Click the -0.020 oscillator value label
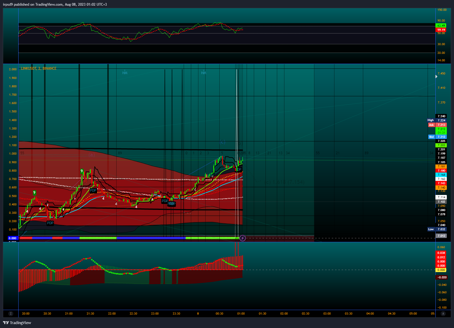This screenshot has width=454, height=328. click(442, 277)
